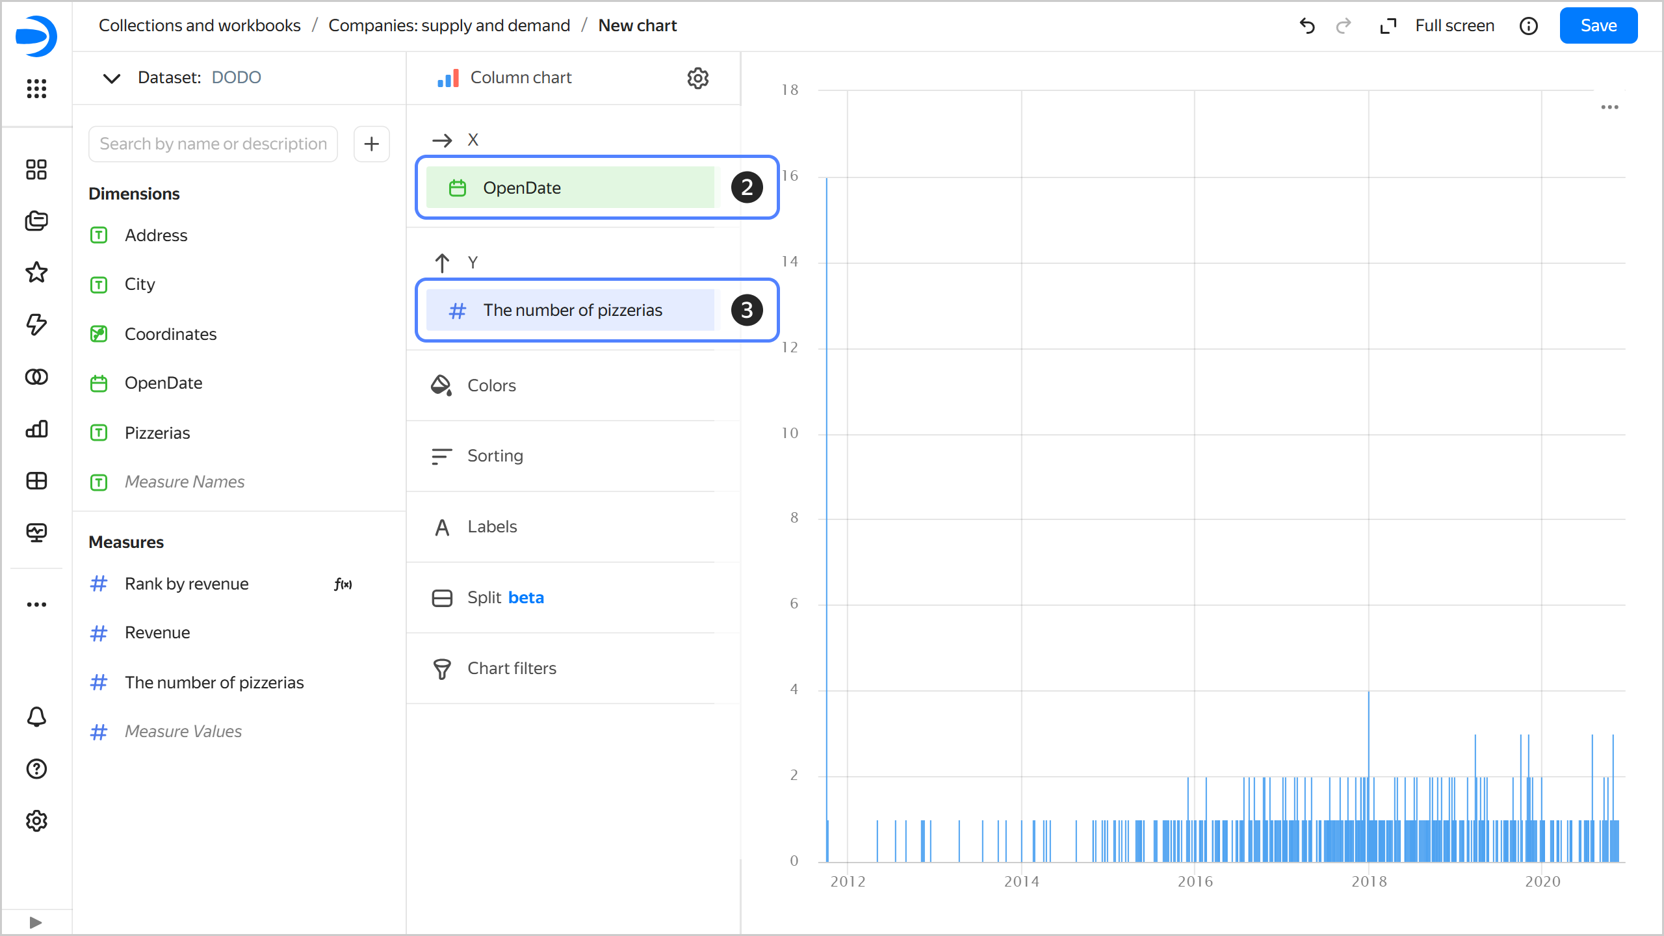Viewport: 1664px width, 936px height.
Task: Click the redo arrow icon
Action: 1343,26
